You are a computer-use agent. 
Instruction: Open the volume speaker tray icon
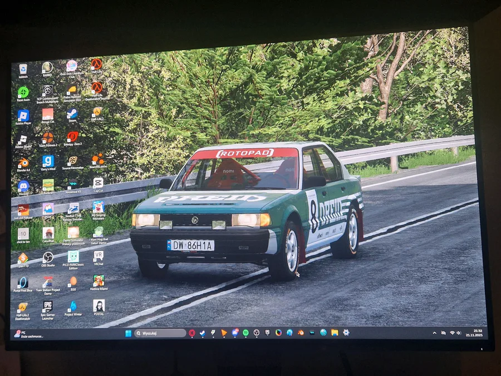tap(459, 333)
